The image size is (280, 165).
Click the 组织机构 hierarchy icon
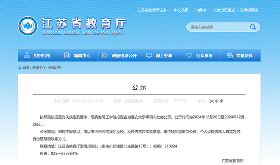pos(27,56)
